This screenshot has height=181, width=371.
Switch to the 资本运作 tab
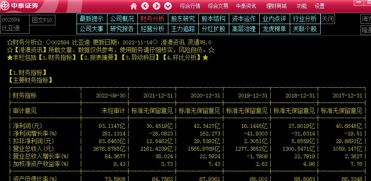pyautogui.click(x=244, y=19)
